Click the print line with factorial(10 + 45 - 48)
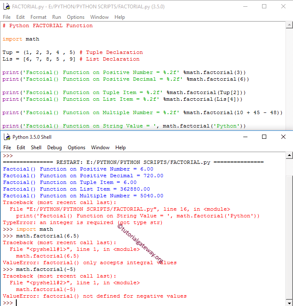This screenshot has width=293, height=306. pos(143,112)
